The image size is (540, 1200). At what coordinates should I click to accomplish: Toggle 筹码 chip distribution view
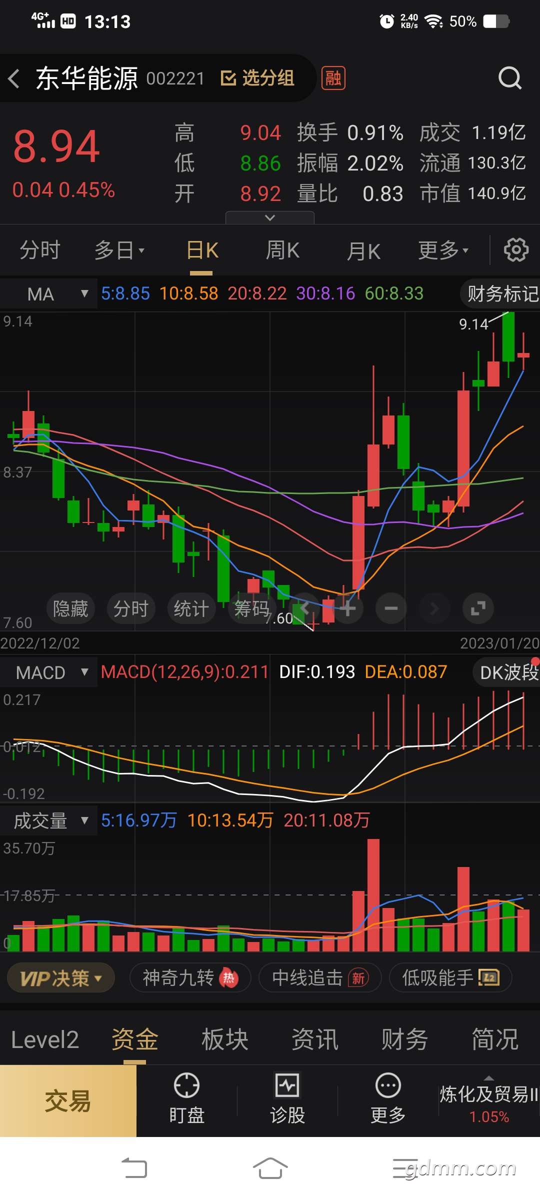click(x=251, y=608)
